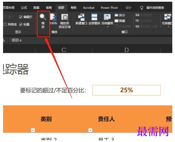The image size is (175, 142).
Task: Click 缩放到选定区域 zoom to selection icon
Action: pyautogui.click(x=65, y=21)
